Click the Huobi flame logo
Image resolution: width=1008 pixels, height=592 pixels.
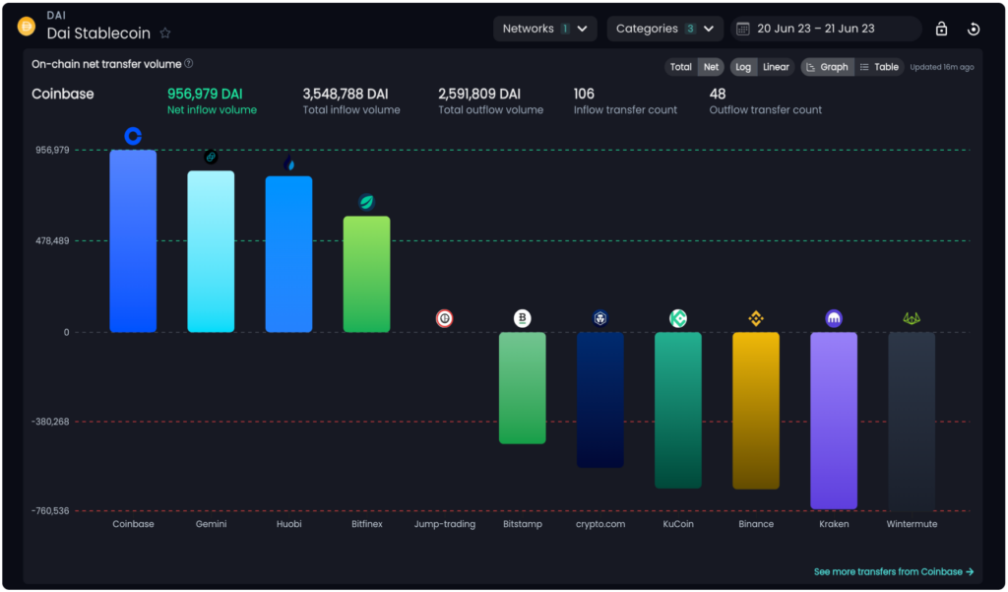point(289,163)
